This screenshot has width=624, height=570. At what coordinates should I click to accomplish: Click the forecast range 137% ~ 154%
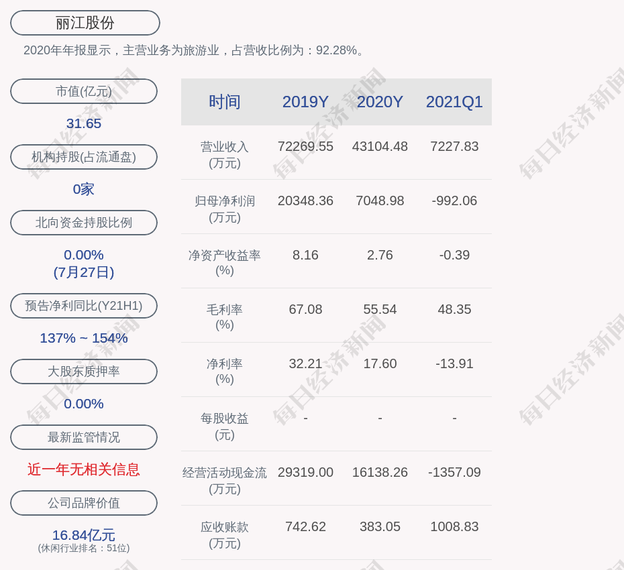click(x=84, y=338)
